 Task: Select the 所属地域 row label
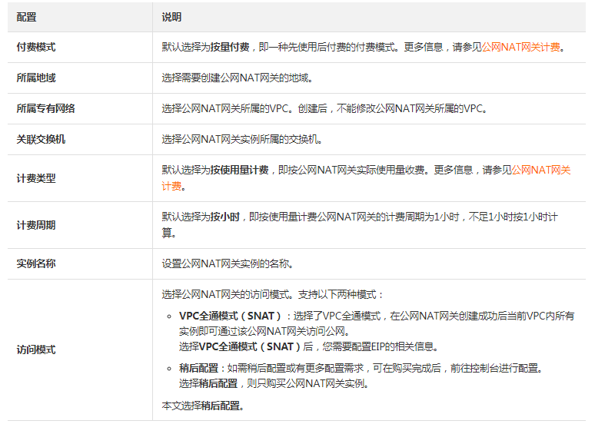point(36,78)
